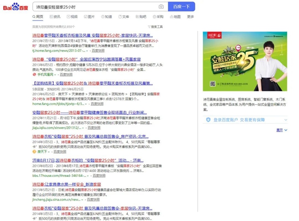This screenshot has height=221, width=299.
Task: Open dropdown next to 手机凤凰网 source
Action: tap(55, 75)
